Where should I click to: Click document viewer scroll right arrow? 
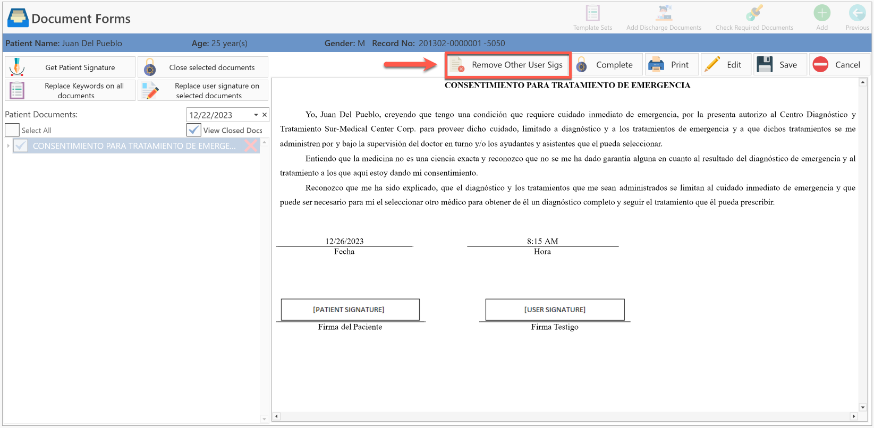(x=854, y=416)
